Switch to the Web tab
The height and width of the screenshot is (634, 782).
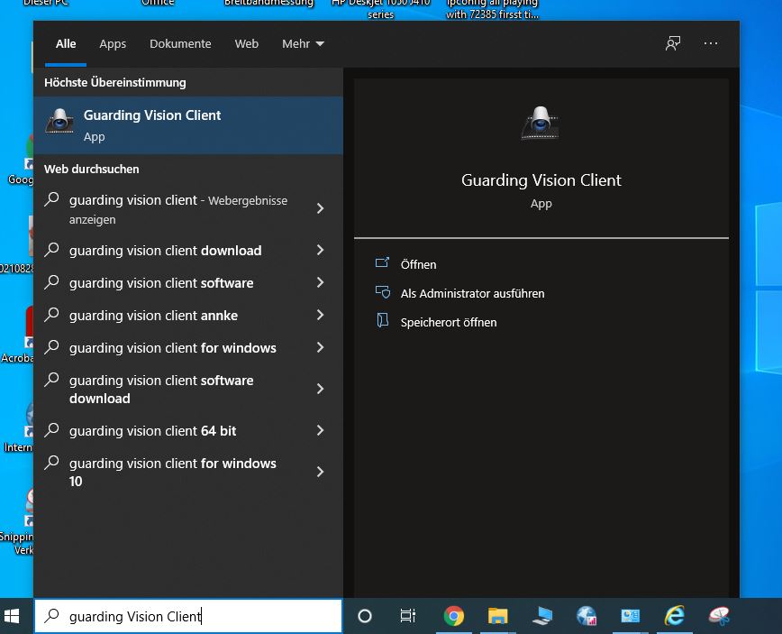click(x=246, y=44)
